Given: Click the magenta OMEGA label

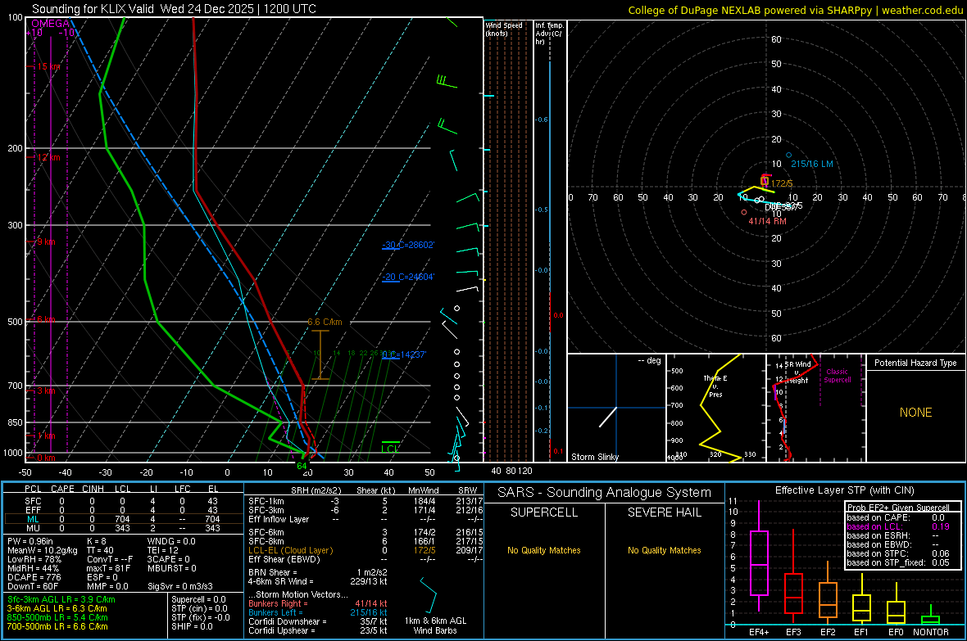Looking at the screenshot, I should click(x=51, y=24).
